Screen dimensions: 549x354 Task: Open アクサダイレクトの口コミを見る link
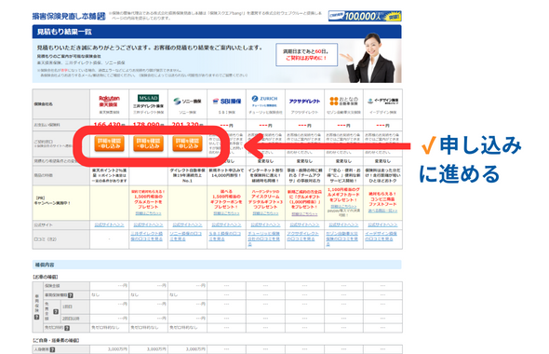point(303,237)
